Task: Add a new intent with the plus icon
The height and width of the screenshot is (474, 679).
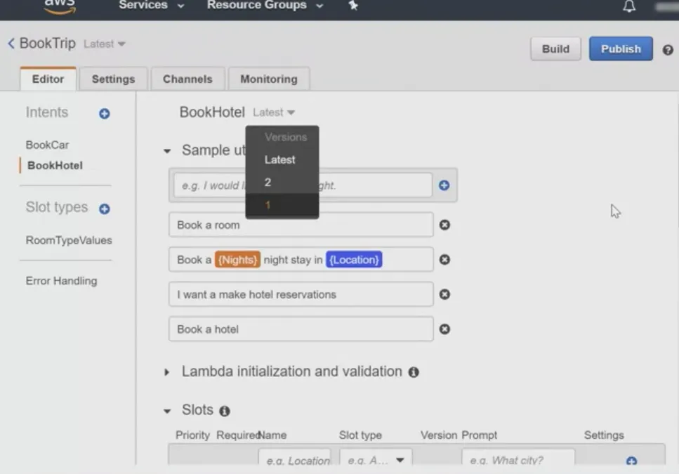Action: tap(103, 113)
